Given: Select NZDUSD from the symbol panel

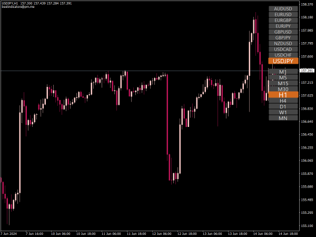Looking at the screenshot, I should [283, 44].
